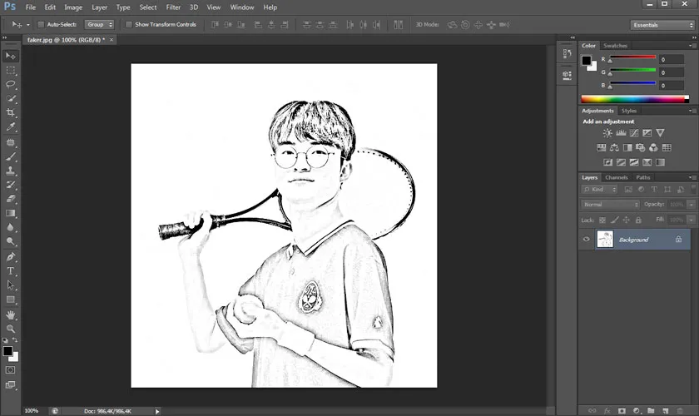Open the Filter menu
The width and height of the screenshot is (699, 416).
click(x=173, y=7)
